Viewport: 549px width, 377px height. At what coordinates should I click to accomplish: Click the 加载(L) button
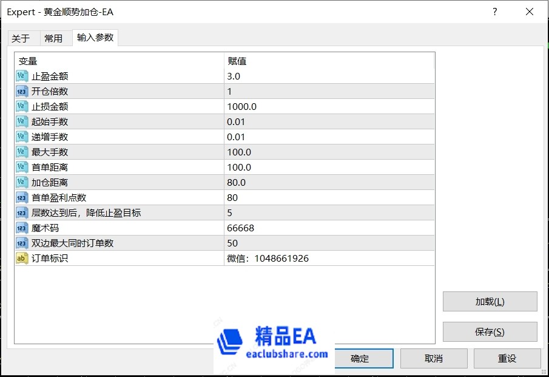490,301
